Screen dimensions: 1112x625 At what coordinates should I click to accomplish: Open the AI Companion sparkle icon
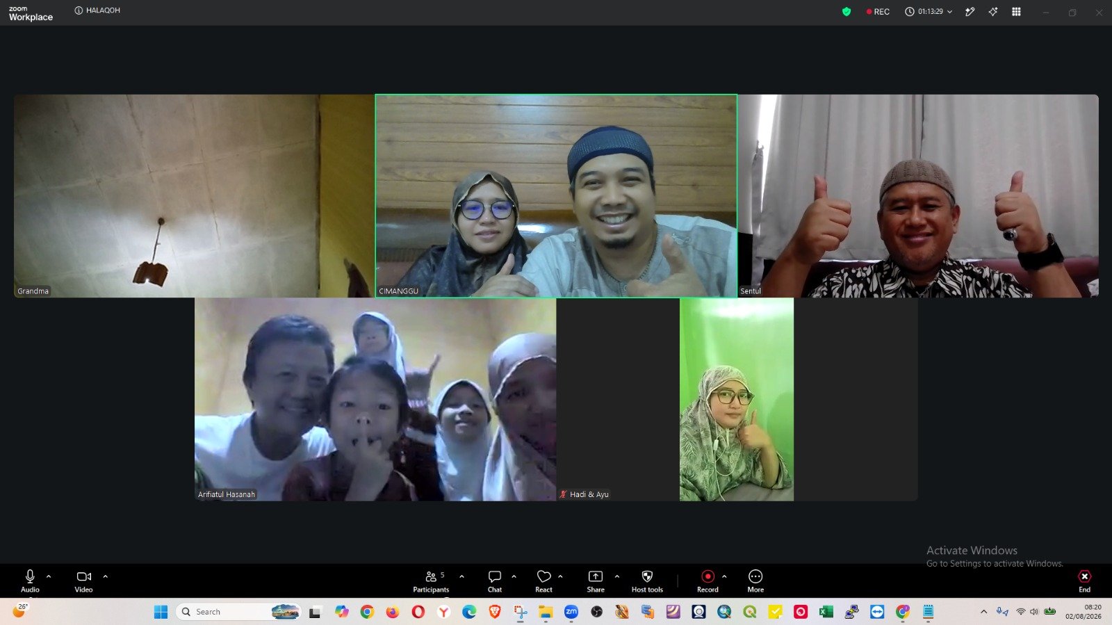coord(993,12)
